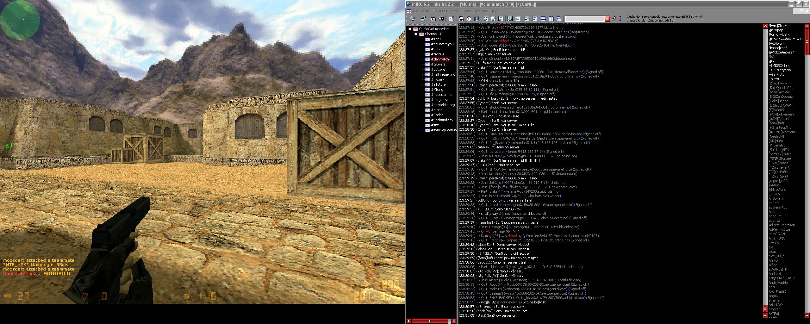Open the channels list globe toolbar icon
This screenshot has width=810, height=324.
[441, 19]
